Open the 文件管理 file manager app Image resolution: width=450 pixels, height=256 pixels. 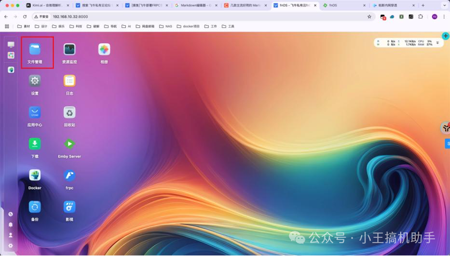35,50
